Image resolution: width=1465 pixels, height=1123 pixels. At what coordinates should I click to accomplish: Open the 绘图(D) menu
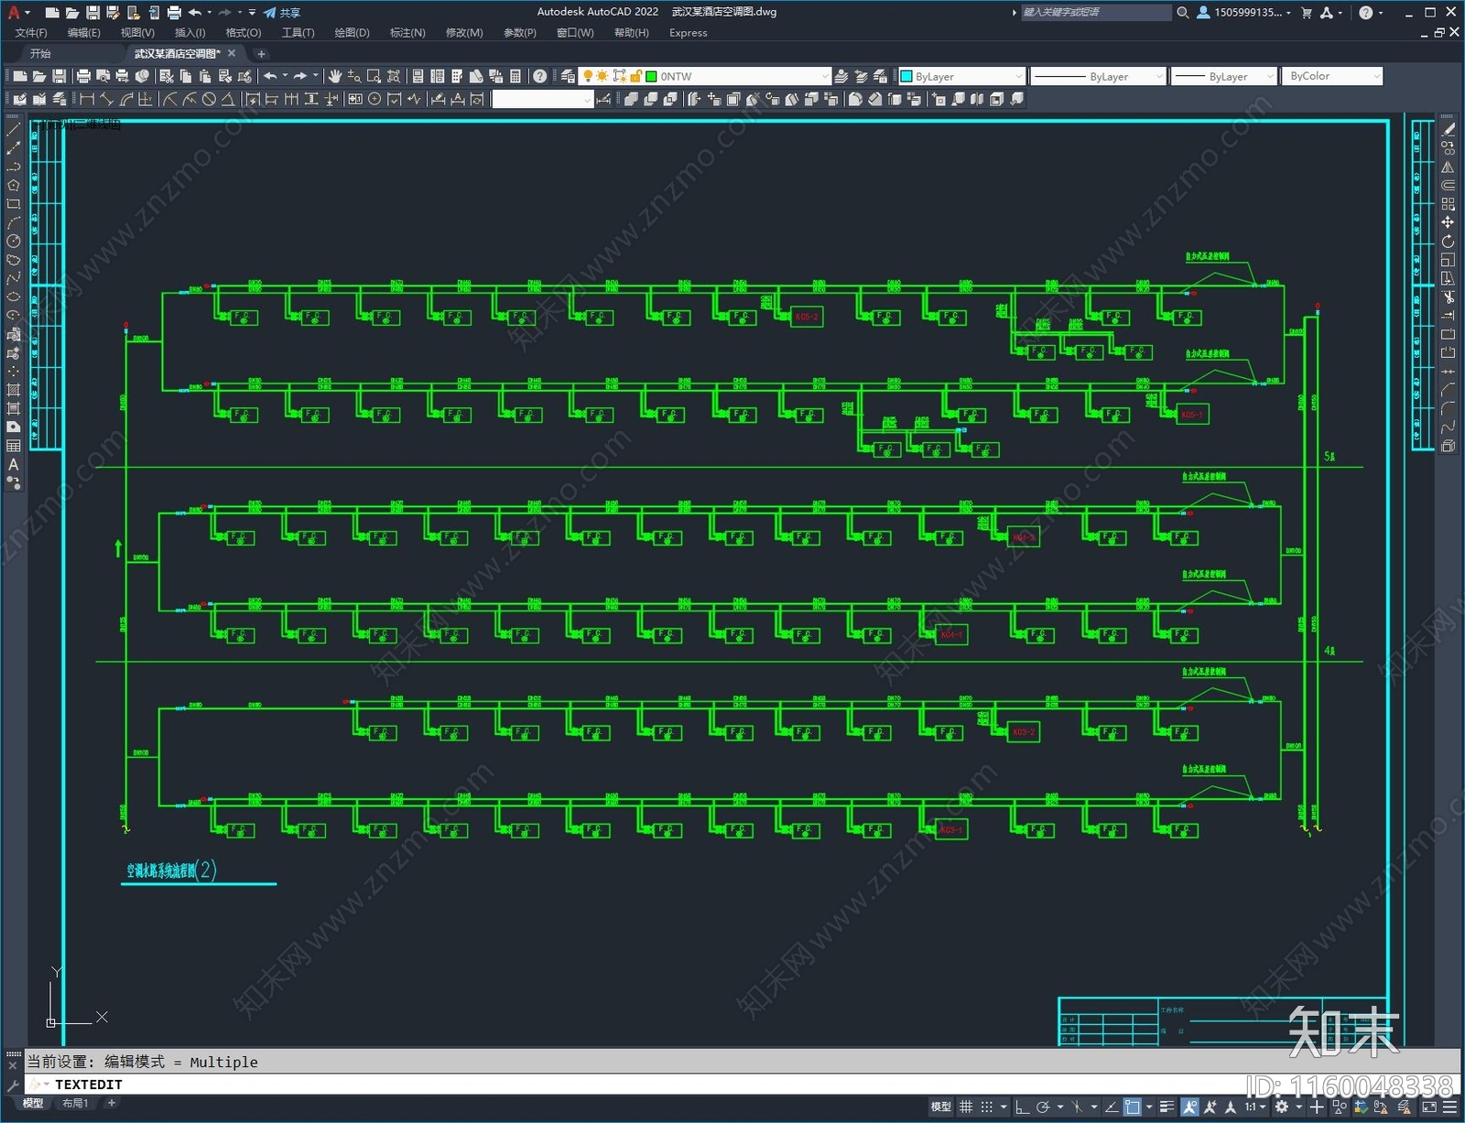tap(352, 33)
